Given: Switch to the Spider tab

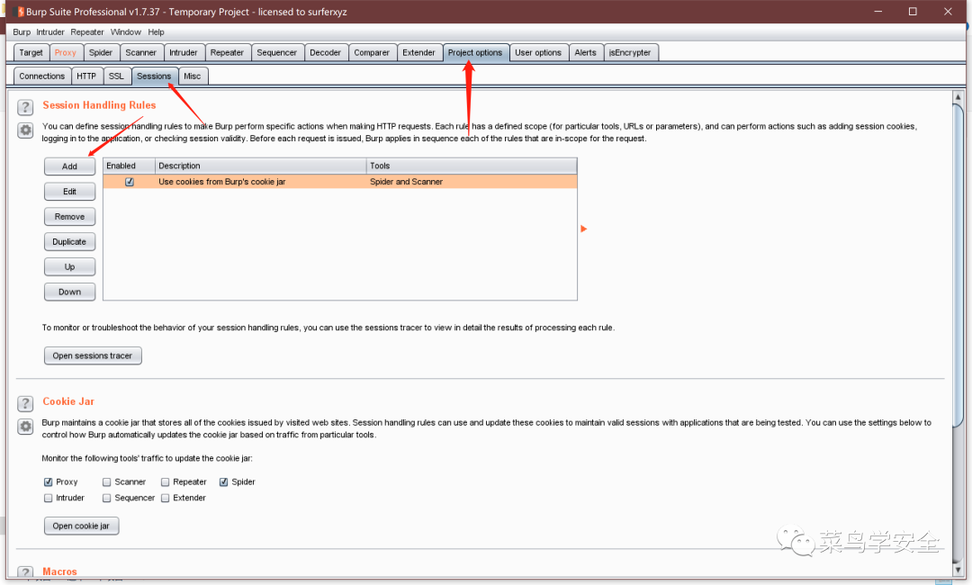Looking at the screenshot, I should [x=101, y=53].
